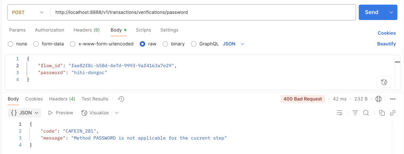Click the filter response icon
The image size is (404, 154).
pos(355,113)
